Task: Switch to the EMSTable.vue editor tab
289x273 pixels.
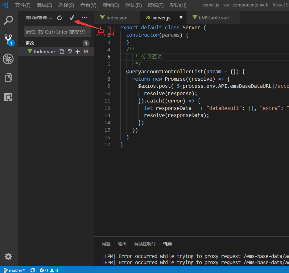Action: [x=214, y=18]
